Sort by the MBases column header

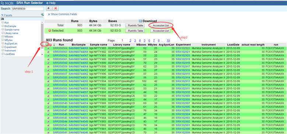tap(141, 45)
